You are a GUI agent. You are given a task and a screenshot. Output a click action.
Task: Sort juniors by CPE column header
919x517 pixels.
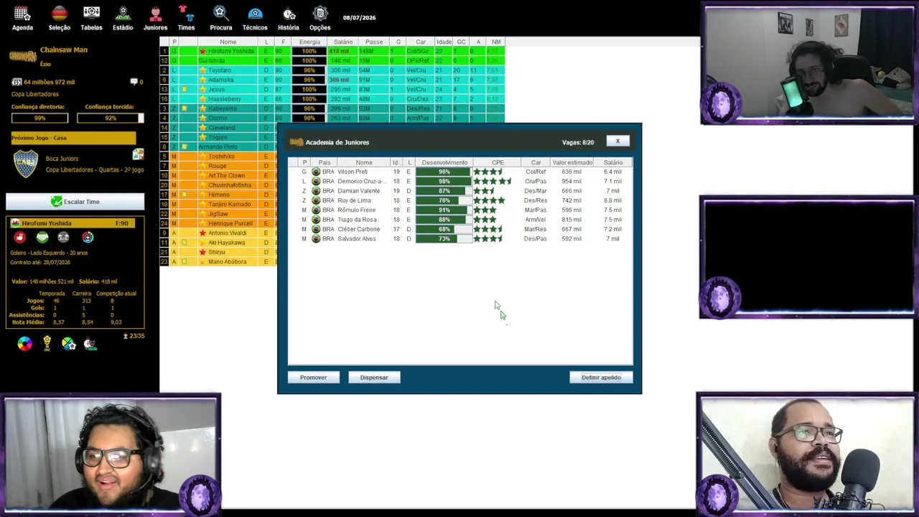(x=498, y=162)
